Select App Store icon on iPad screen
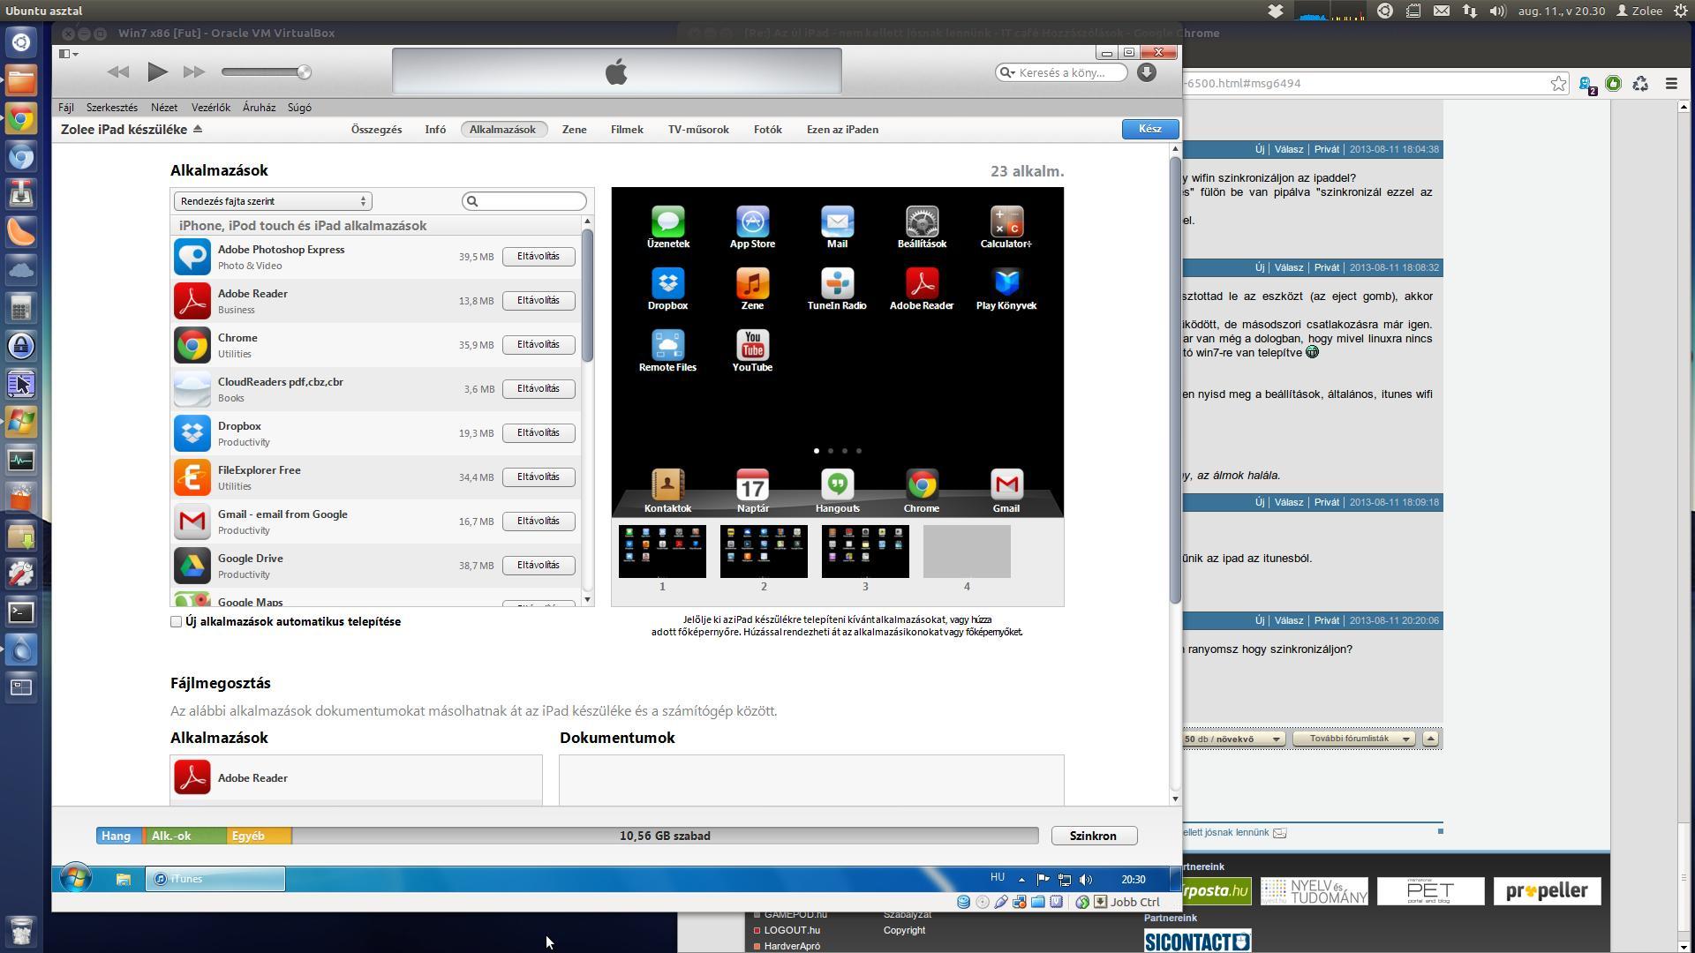This screenshot has height=953, width=1695. click(x=752, y=221)
